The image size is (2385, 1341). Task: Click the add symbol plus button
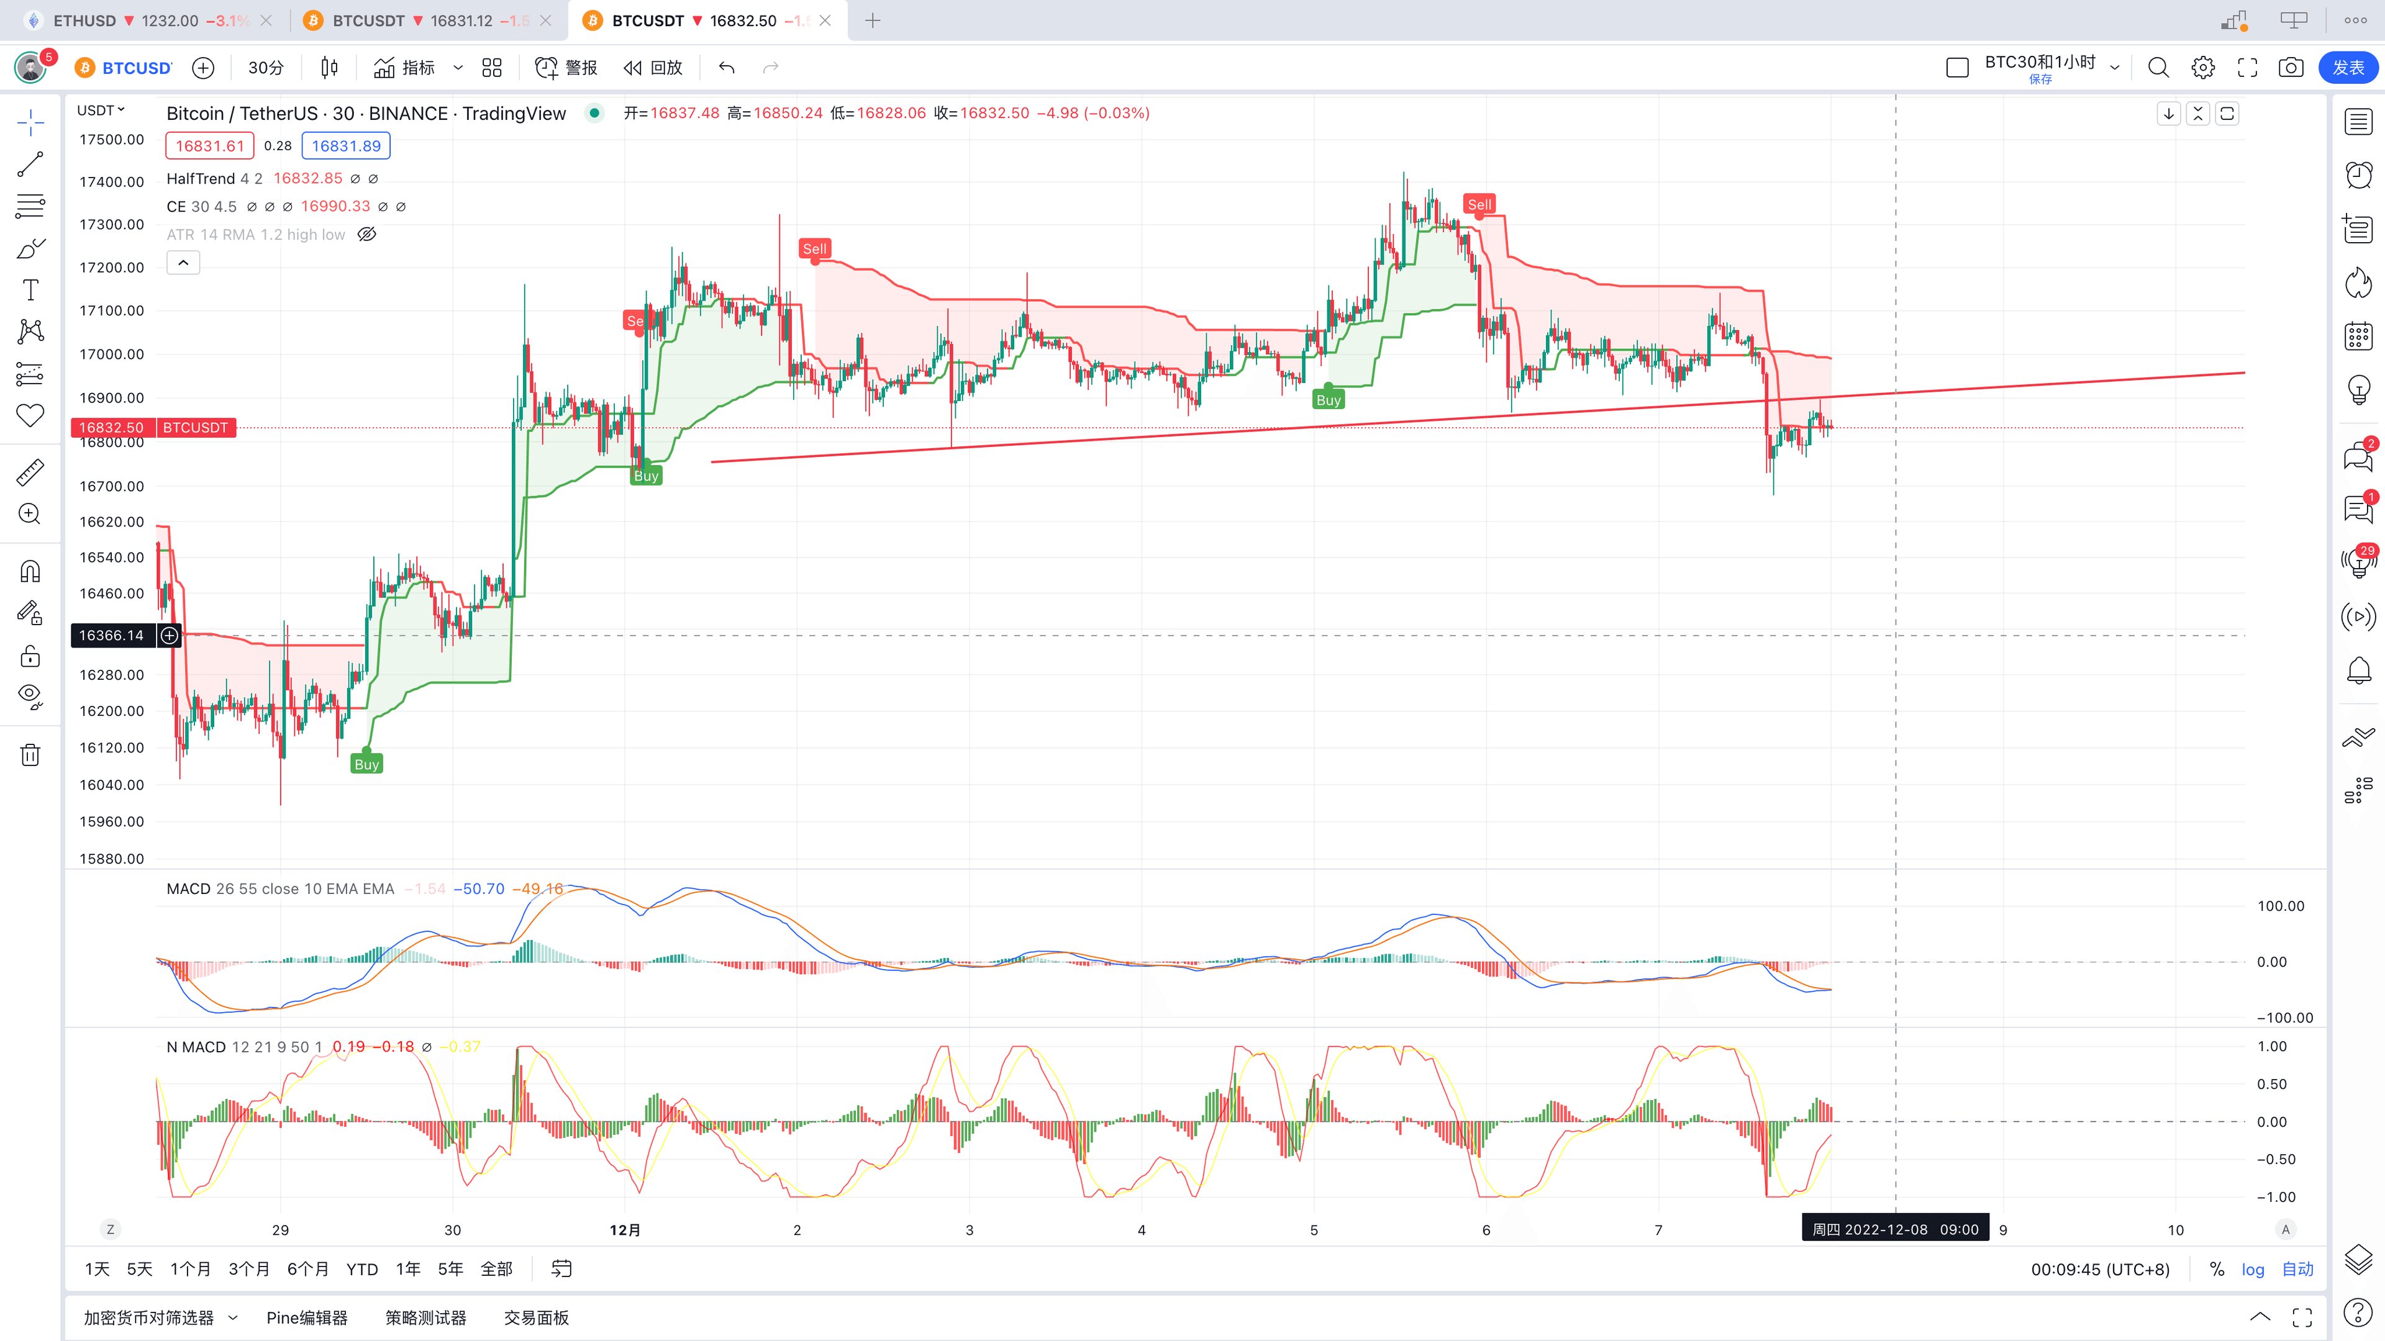coord(202,68)
